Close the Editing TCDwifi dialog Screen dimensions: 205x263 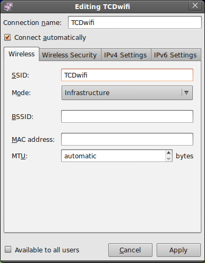(195, 6)
